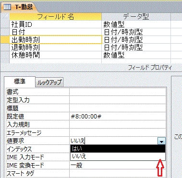182x178 pixels.
Task: Click the data type cell for 退勤時刻
Action: pos(136,47)
